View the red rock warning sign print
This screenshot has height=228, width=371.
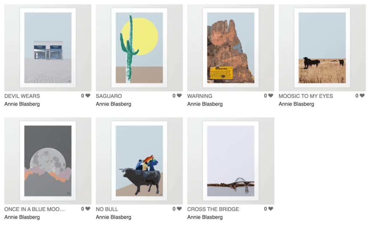(231, 48)
